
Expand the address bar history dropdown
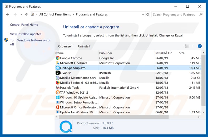click(x=143, y=14)
